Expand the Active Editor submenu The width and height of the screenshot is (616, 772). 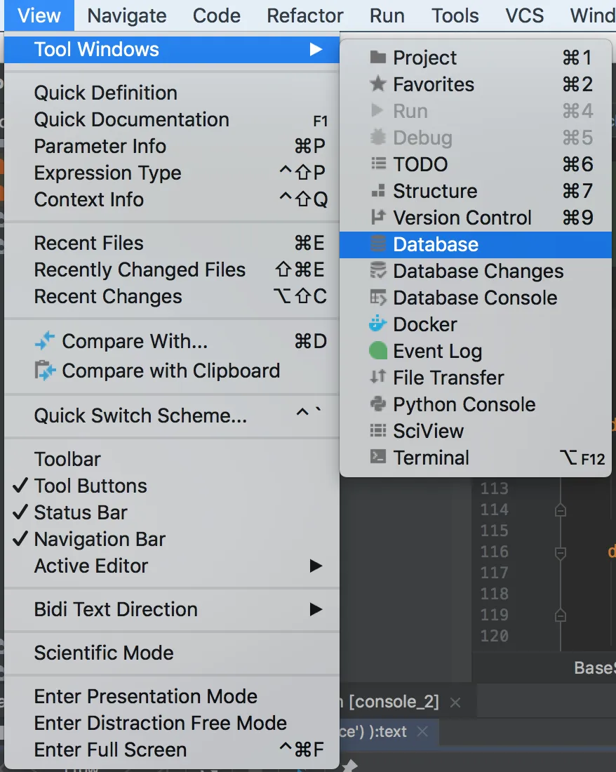point(90,566)
